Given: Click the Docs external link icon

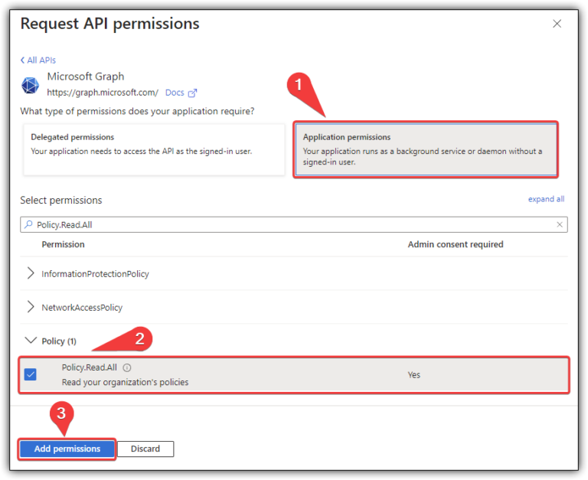Looking at the screenshot, I should (x=192, y=93).
